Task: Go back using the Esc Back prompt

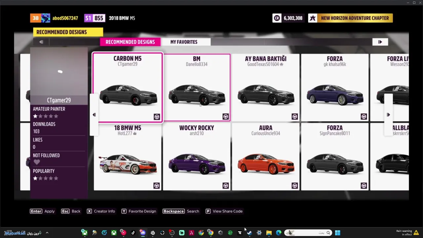Action: pyautogui.click(x=71, y=211)
